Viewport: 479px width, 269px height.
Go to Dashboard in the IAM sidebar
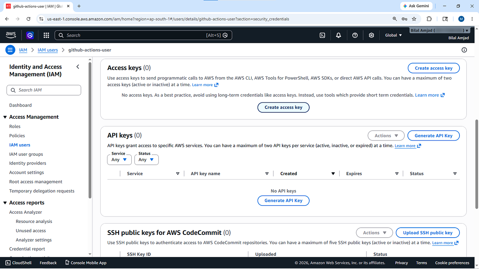[x=21, y=105]
